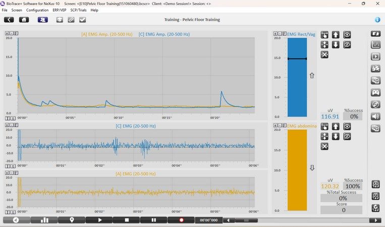Open the File menu
This screenshot has width=385, height=227.
coord(5,10)
